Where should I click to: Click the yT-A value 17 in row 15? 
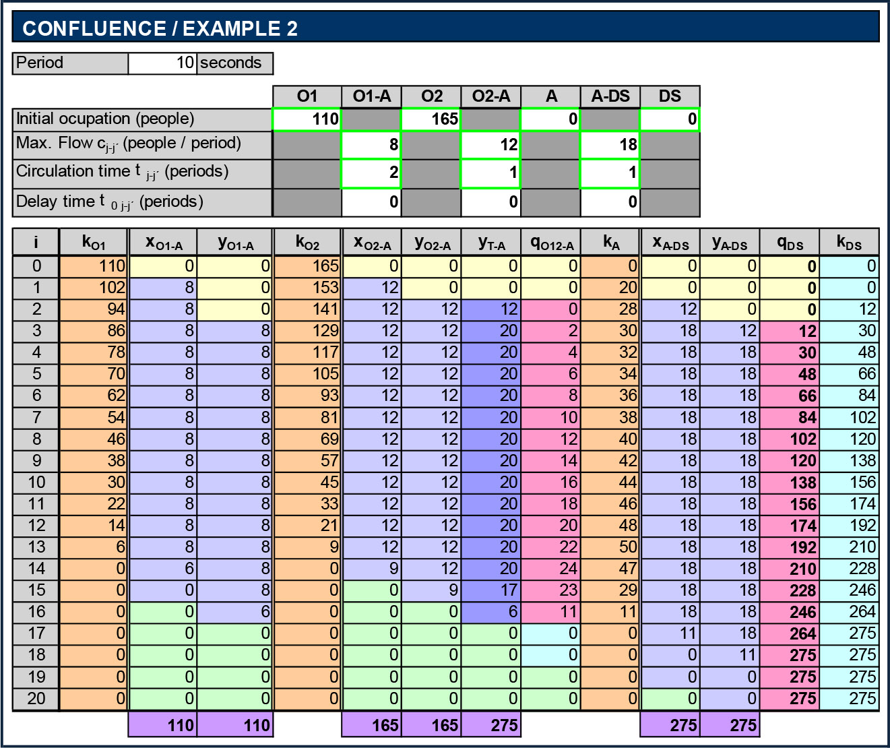(x=490, y=590)
